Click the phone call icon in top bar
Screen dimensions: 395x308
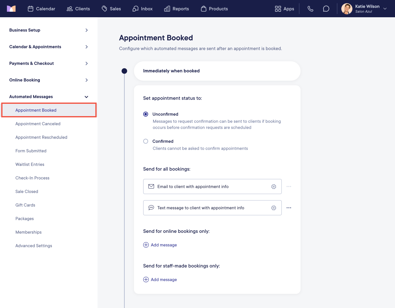[x=310, y=9]
